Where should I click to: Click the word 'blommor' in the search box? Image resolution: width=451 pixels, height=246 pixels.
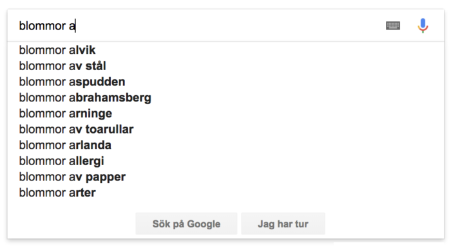coord(43,26)
